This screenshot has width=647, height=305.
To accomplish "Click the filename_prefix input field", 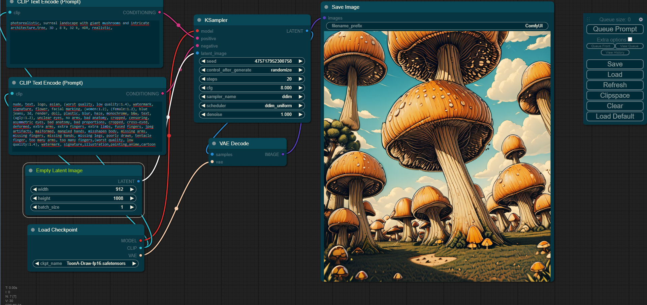I will [x=437, y=26].
